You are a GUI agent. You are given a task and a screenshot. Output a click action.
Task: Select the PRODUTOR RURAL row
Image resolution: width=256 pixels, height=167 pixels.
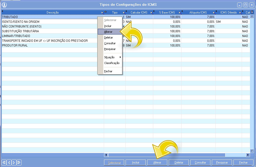coord(50,45)
